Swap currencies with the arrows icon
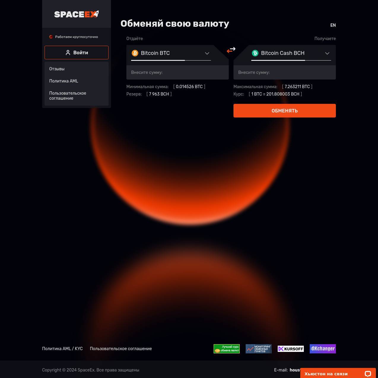 tap(231, 50)
